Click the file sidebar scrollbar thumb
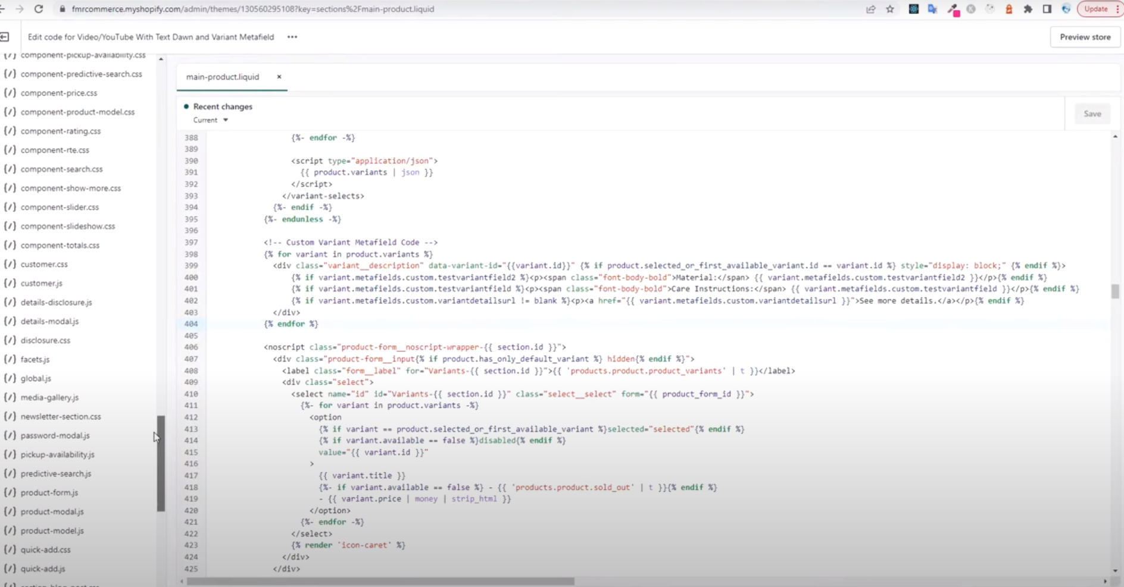Screen dimensions: 1124x587 [x=161, y=464]
